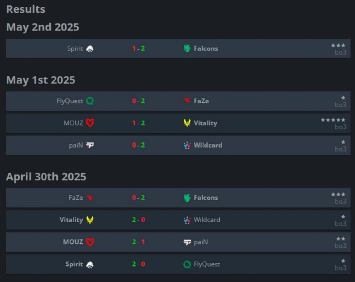Click the bo3 label on paiN vs Wildcard
The image size is (355, 282).
340,149
